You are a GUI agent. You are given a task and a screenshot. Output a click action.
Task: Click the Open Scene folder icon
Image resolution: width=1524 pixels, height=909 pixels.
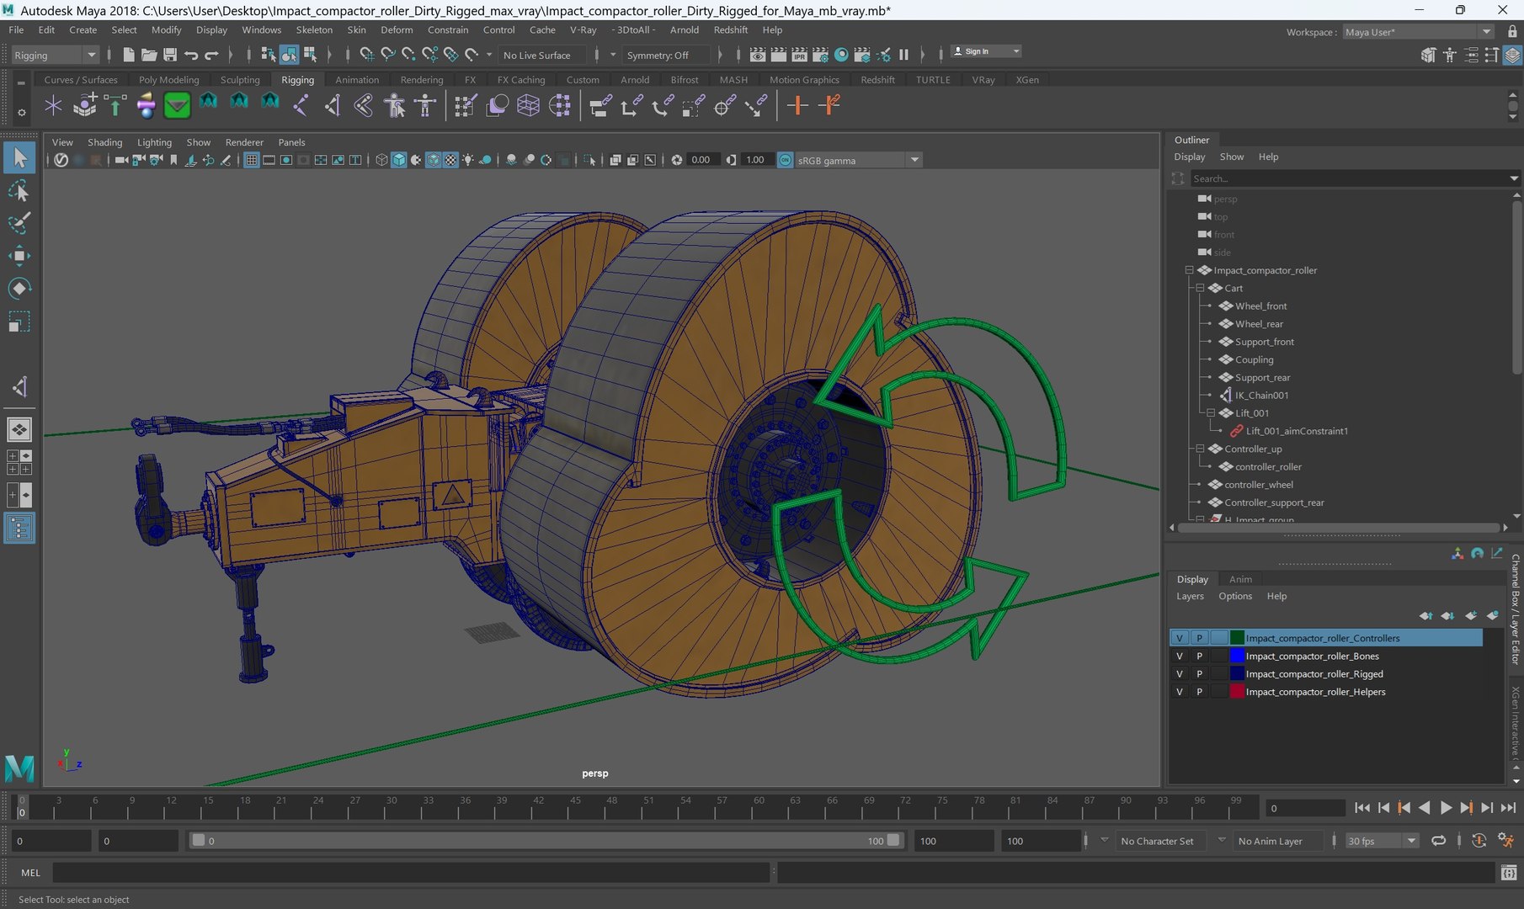[149, 55]
